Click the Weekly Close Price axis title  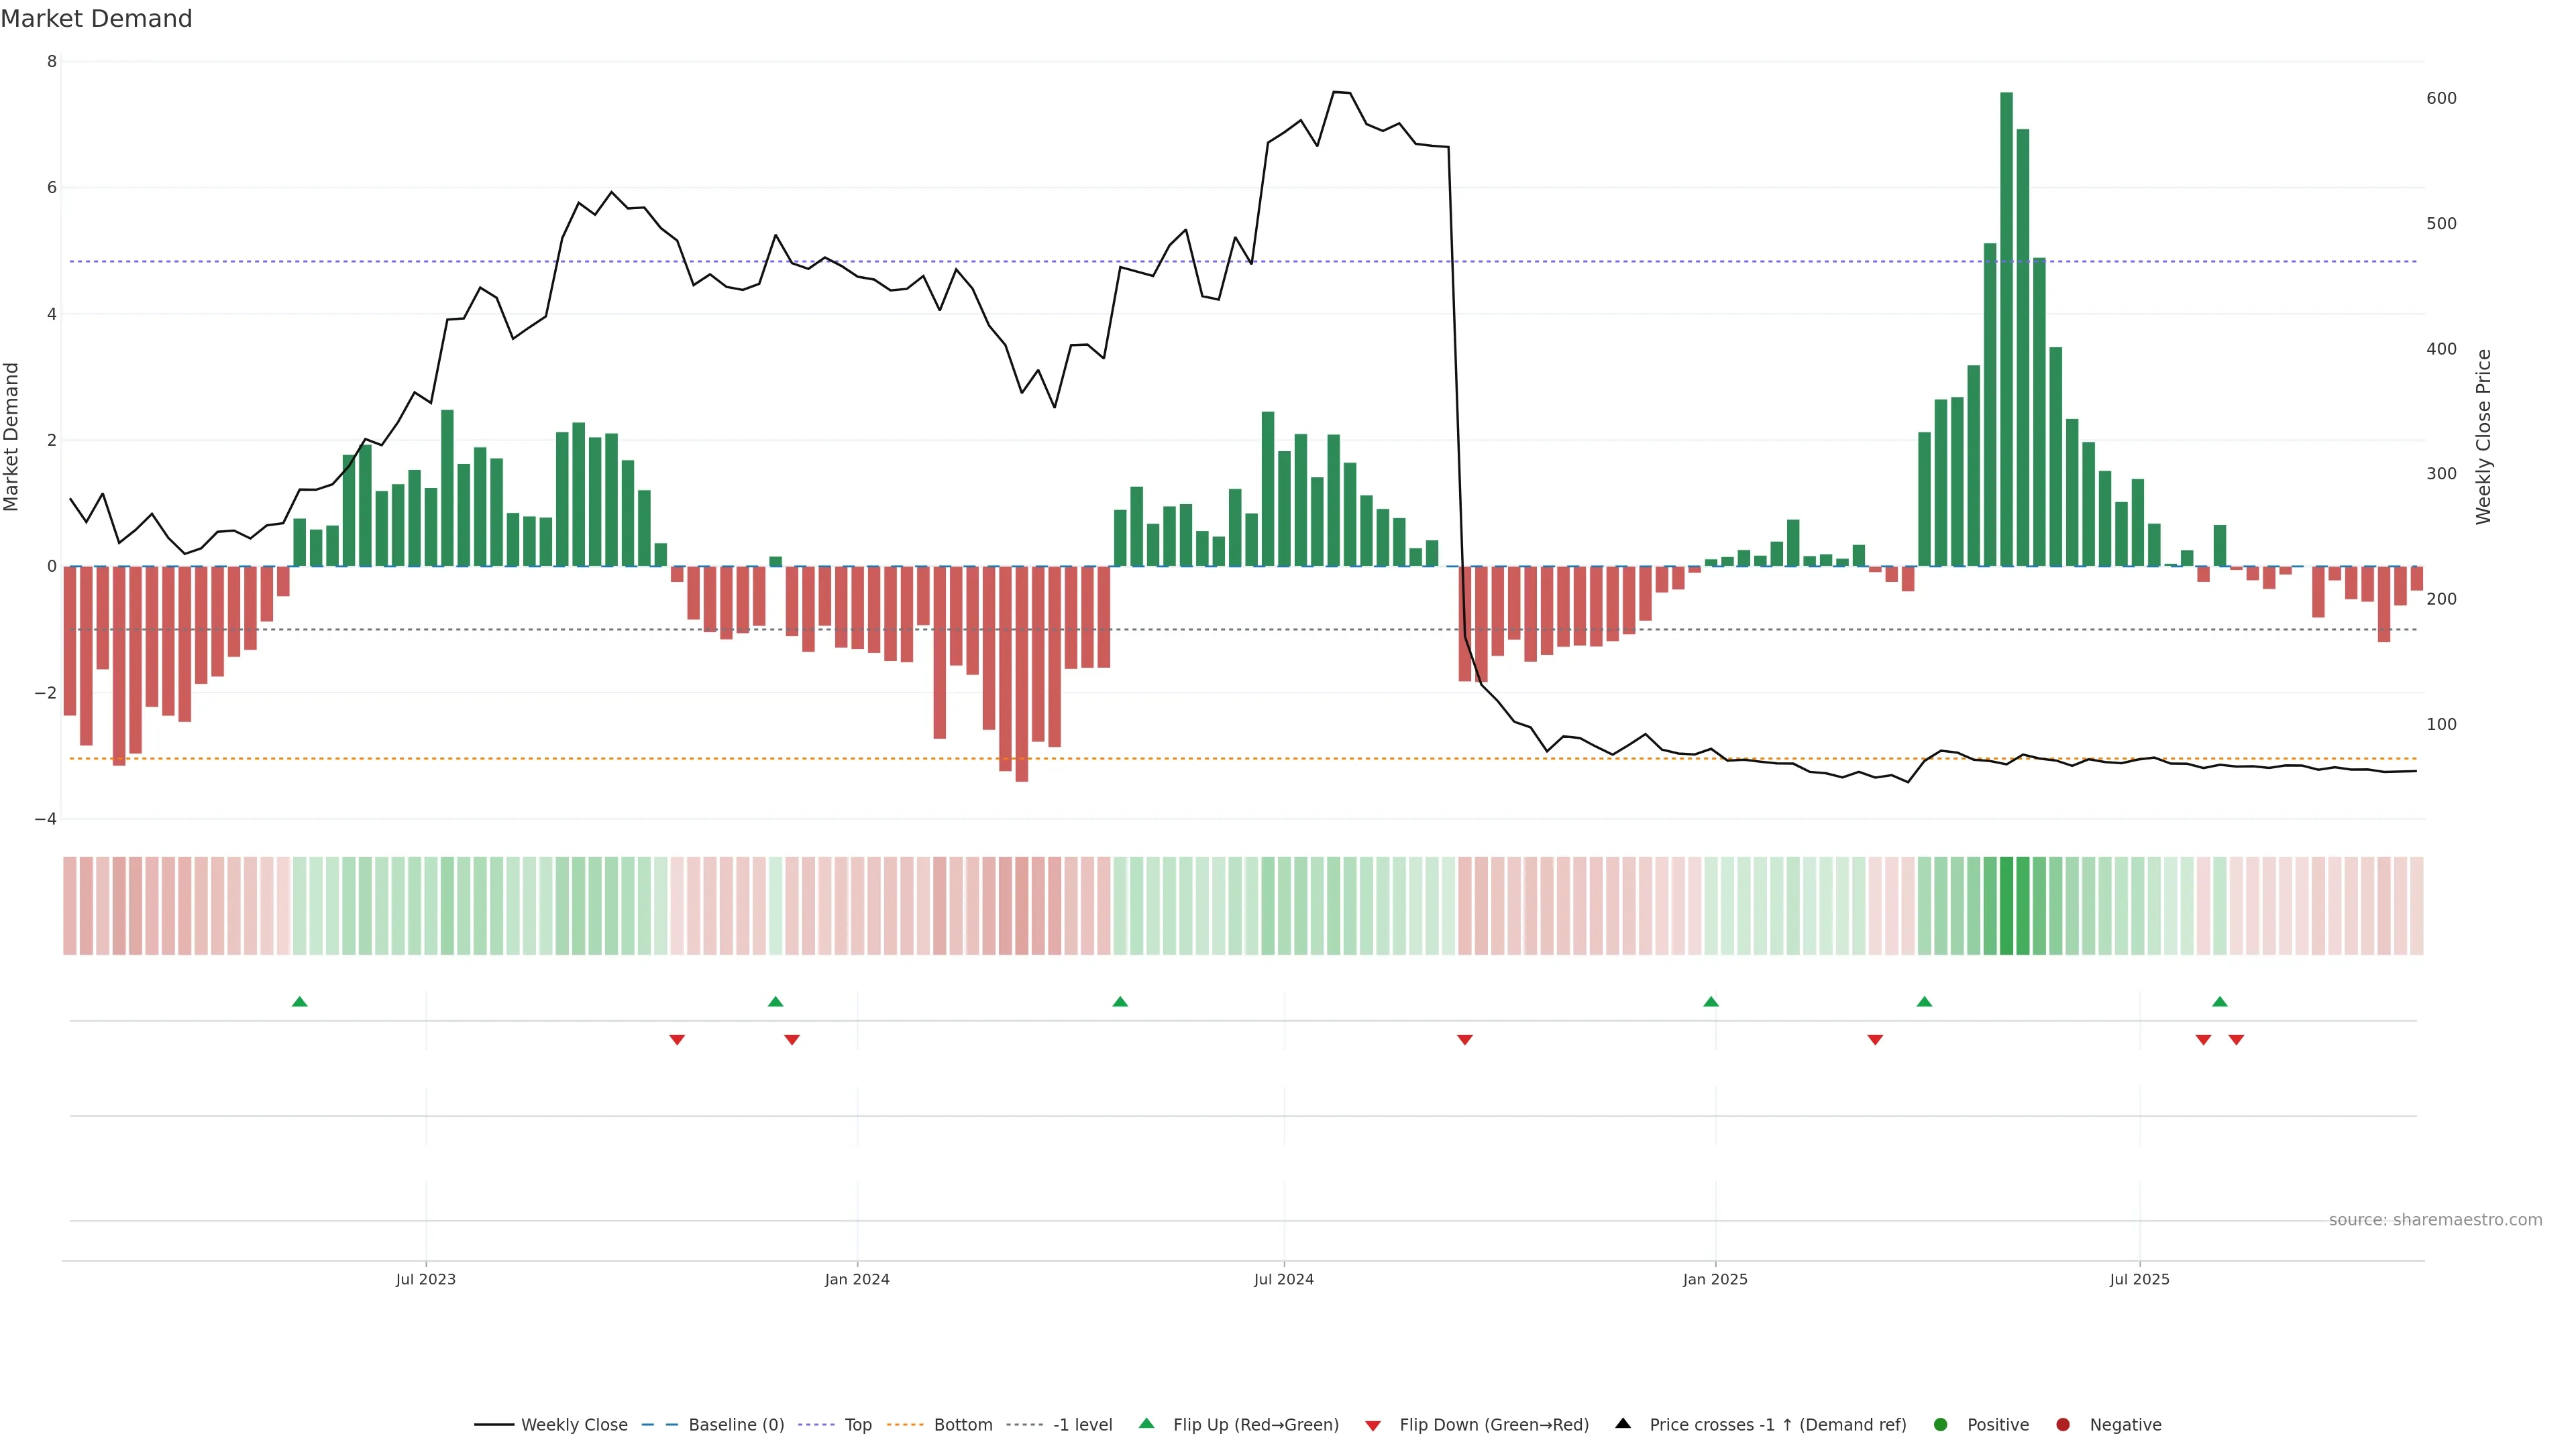click(x=2484, y=436)
